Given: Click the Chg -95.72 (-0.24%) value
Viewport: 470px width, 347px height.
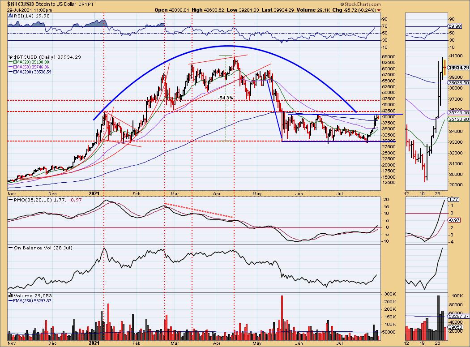Looking at the screenshot, I should (355, 10).
